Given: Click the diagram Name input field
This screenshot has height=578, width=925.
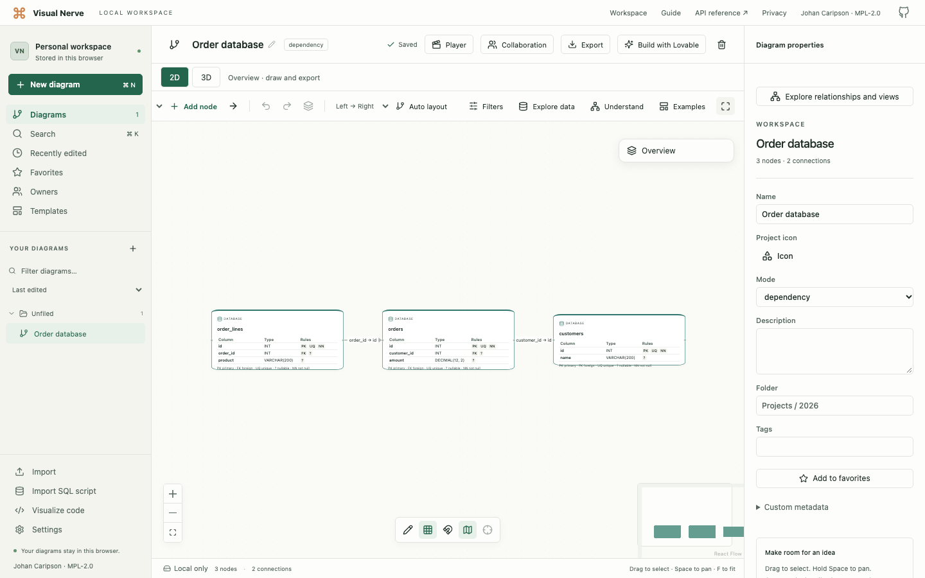Looking at the screenshot, I should 834,215.
